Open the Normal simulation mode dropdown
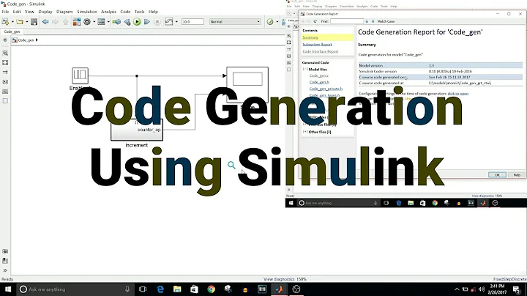 coord(235,22)
